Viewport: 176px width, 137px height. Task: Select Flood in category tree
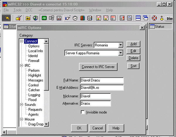pyautogui.click(x=33, y=100)
